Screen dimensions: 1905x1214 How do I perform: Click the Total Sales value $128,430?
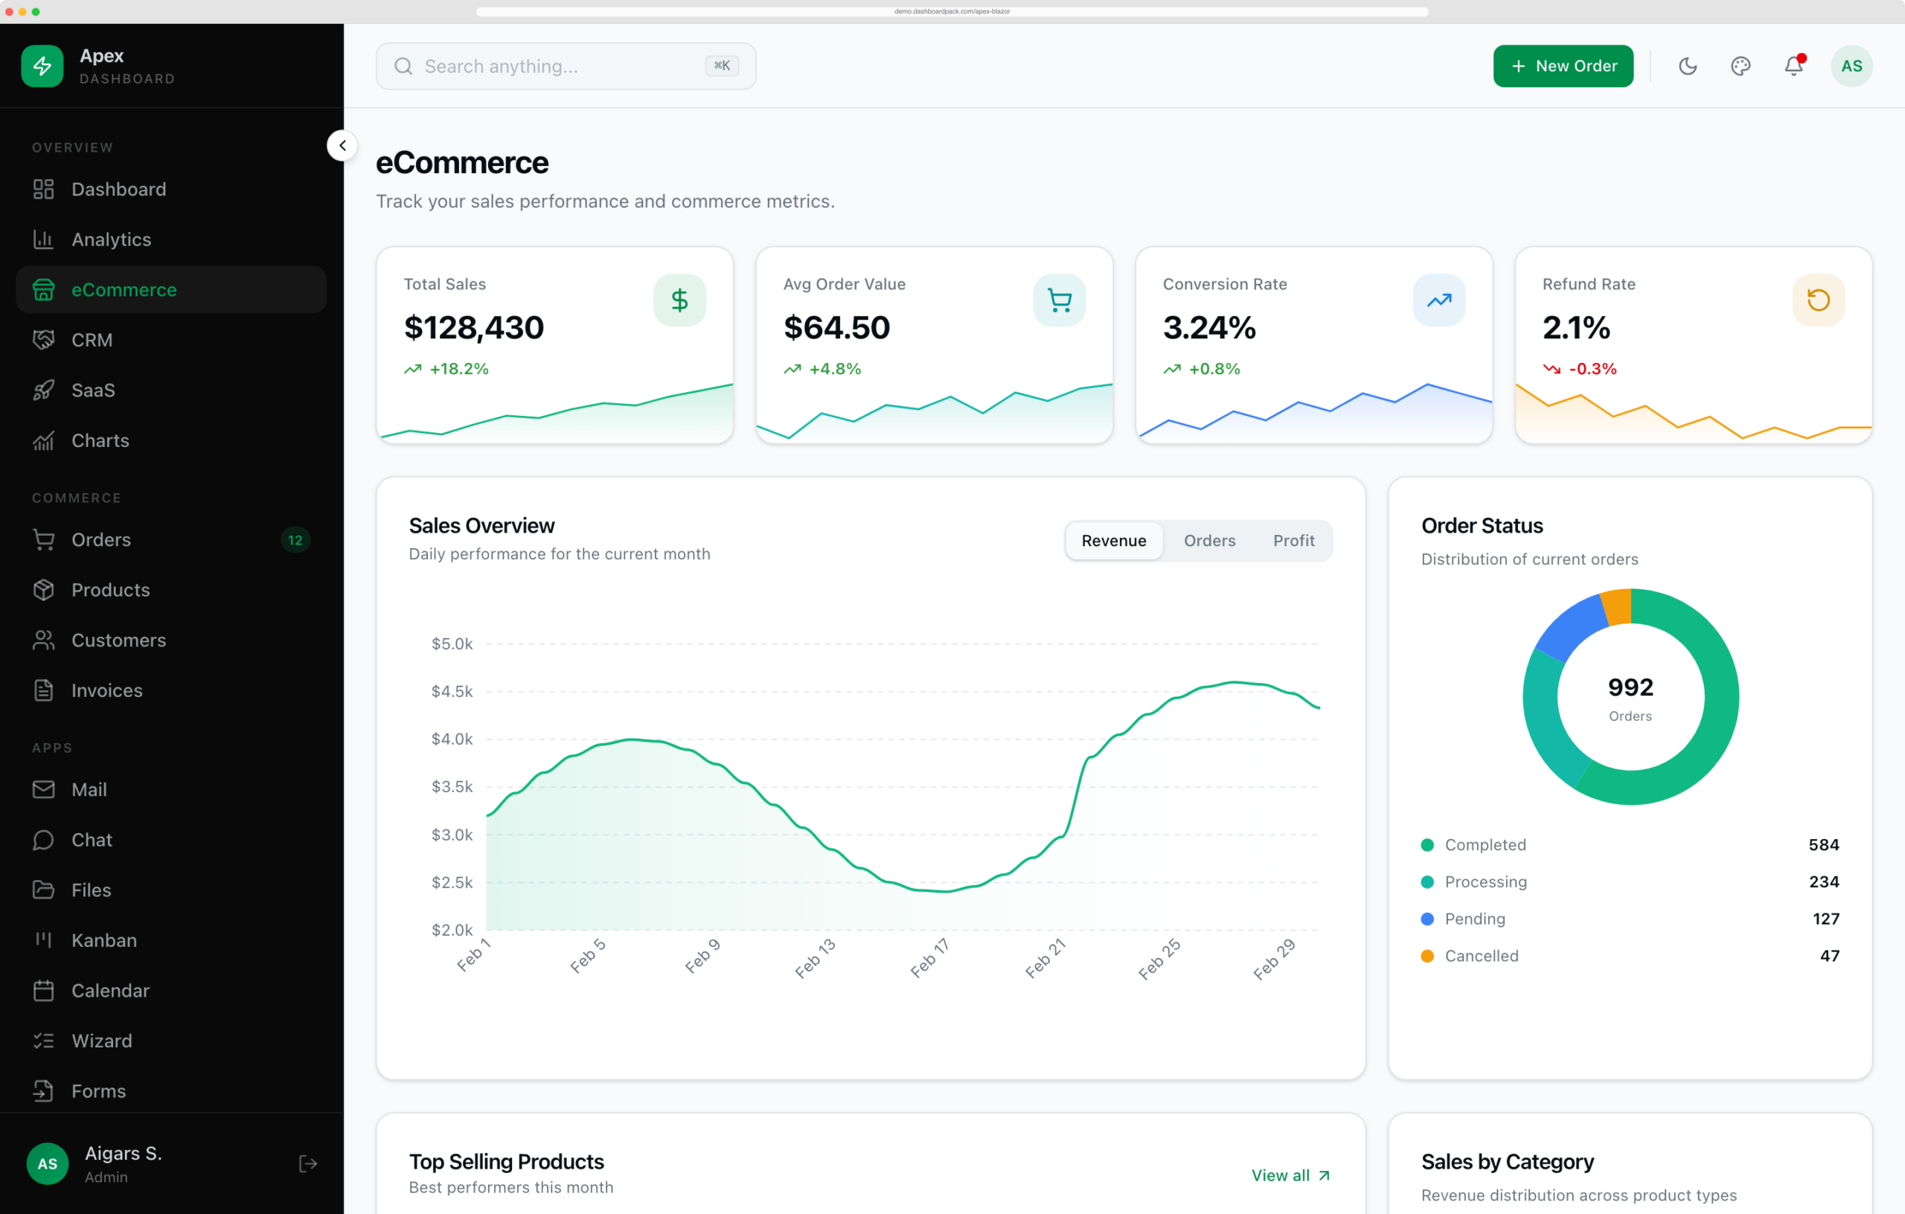click(474, 327)
